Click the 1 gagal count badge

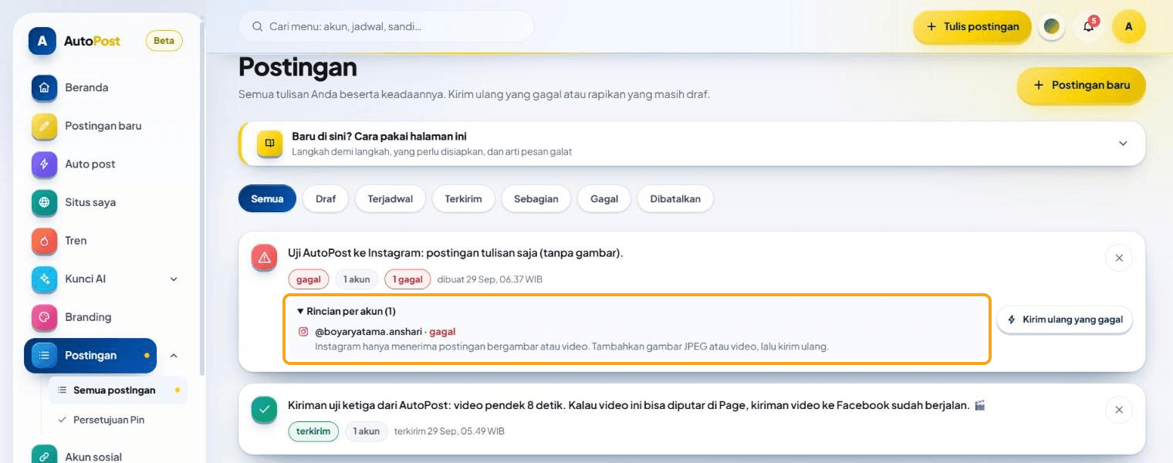tap(407, 279)
